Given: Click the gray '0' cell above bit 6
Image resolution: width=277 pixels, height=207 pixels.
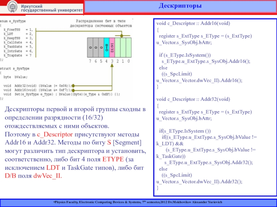Looking at the screenshot, I should (x=96, y=48).
